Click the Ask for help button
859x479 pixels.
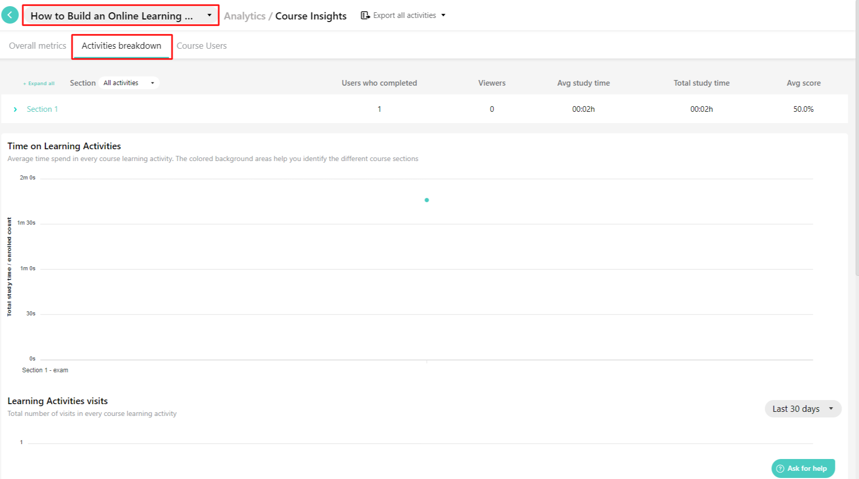[x=803, y=468]
